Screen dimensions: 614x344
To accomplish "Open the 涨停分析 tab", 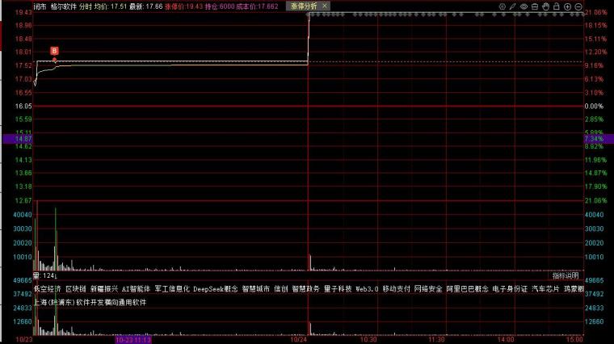I will pyautogui.click(x=305, y=6).
